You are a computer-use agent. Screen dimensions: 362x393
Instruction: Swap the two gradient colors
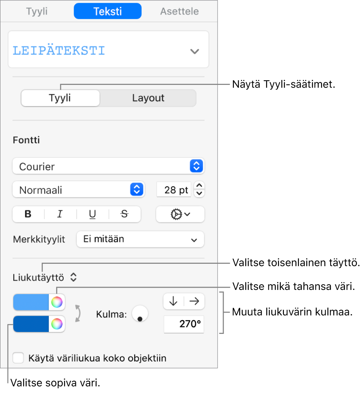click(78, 313)
